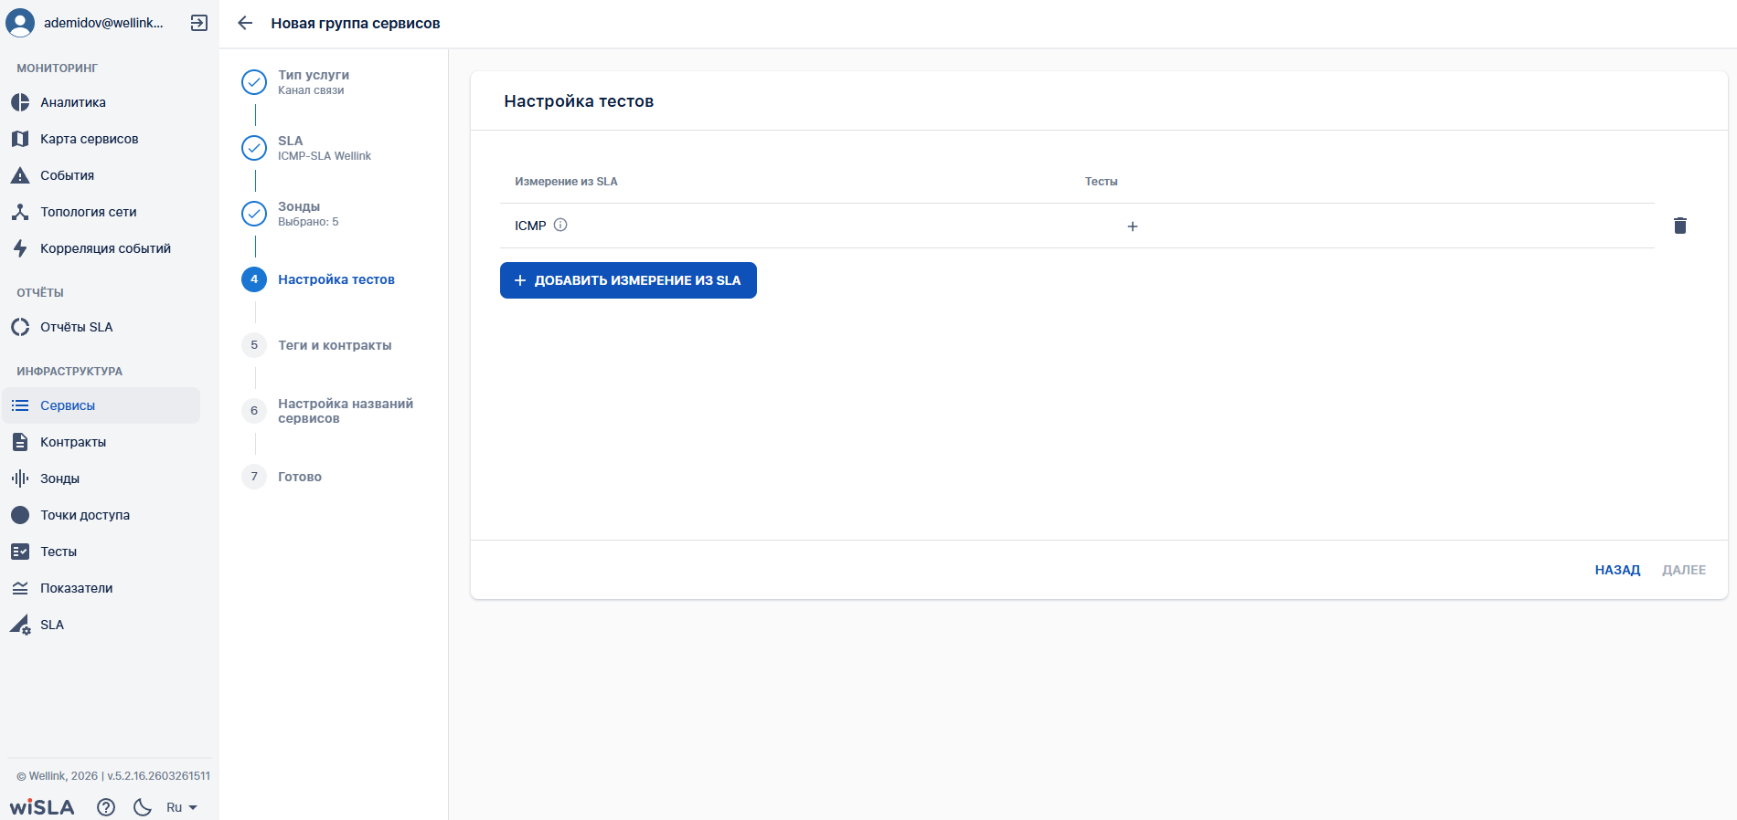
Task: Click the Отчёты SLA circle icon
Action: [20, 327]
